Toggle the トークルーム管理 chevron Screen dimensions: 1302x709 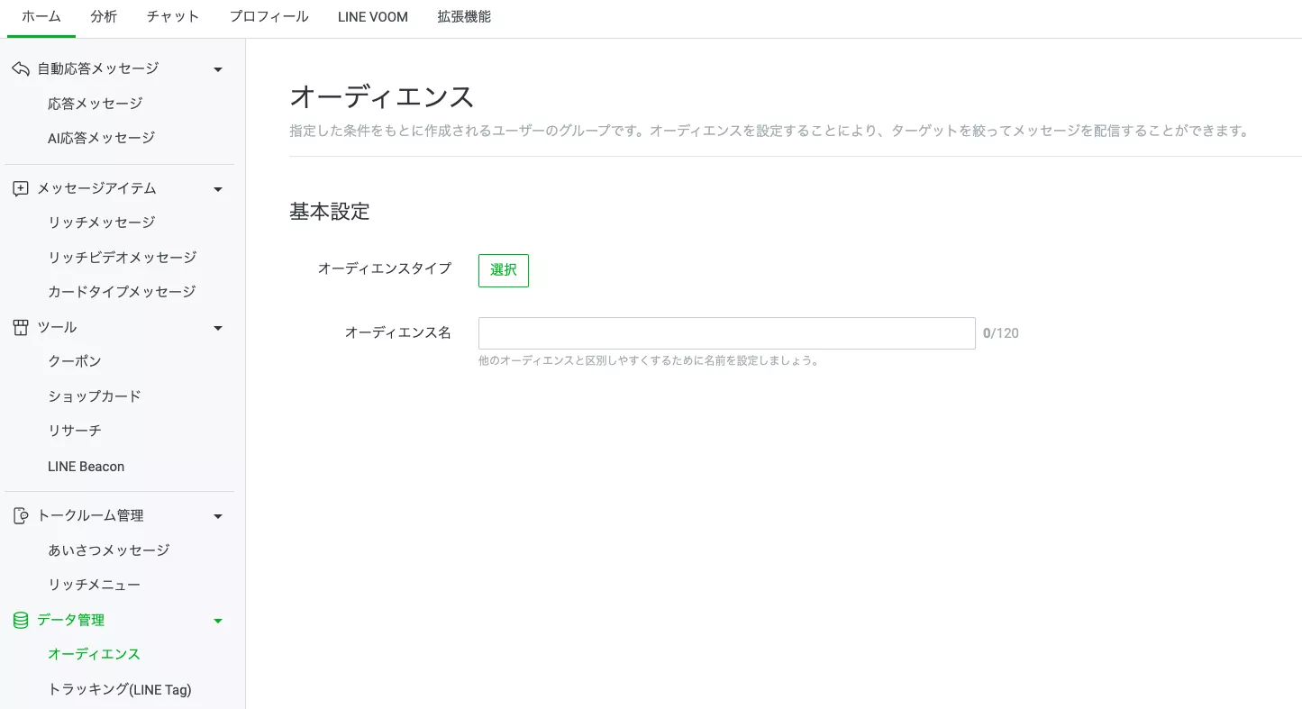[217, 516]
